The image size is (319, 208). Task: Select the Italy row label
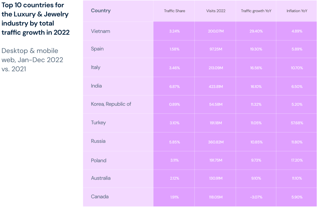[96, 68]
